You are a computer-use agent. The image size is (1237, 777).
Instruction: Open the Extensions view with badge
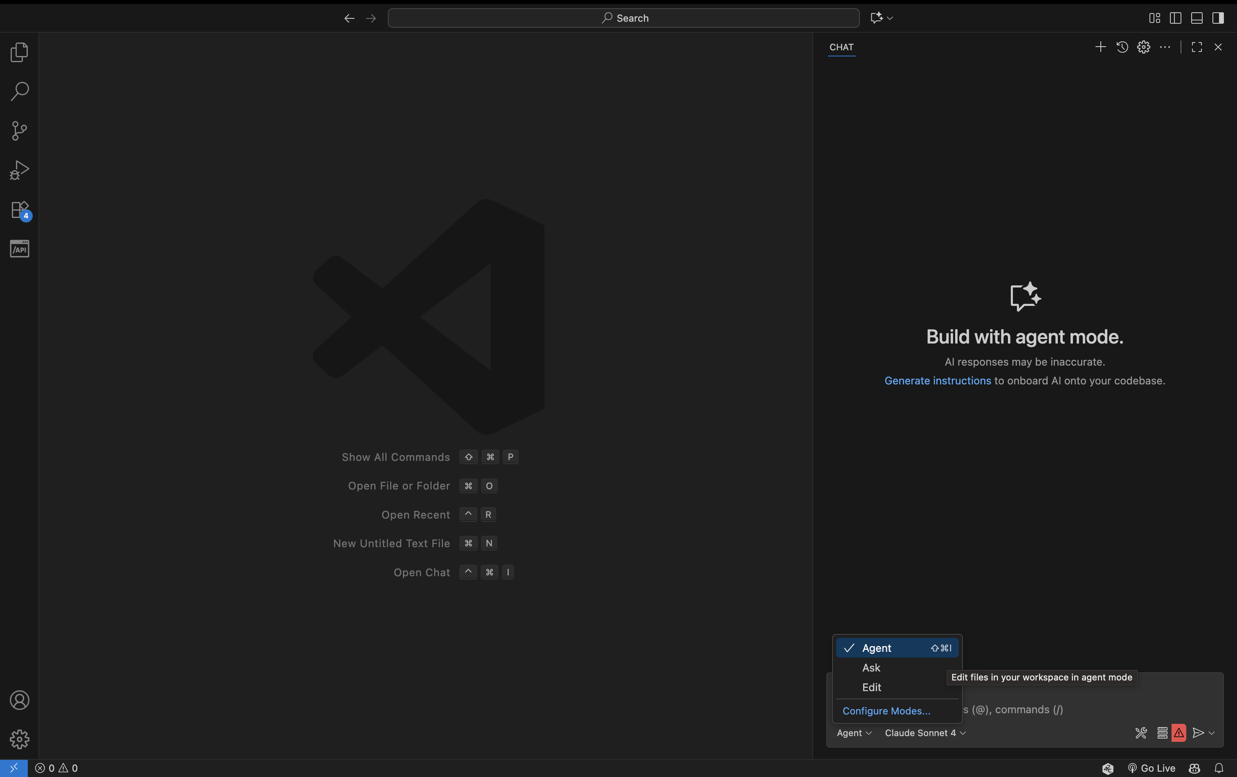(x=19, y=209)
